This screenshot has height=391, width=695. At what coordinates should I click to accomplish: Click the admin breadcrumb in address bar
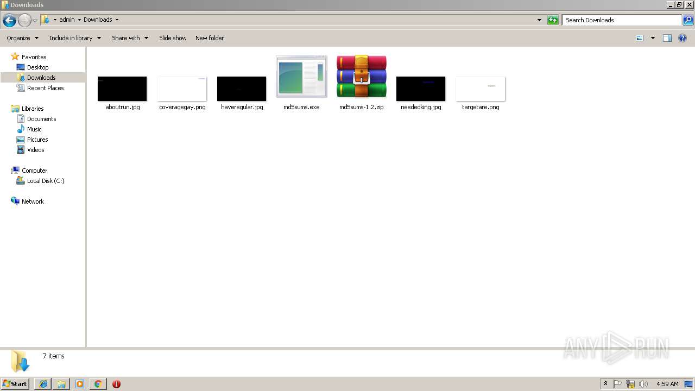(x=67, y=20)
